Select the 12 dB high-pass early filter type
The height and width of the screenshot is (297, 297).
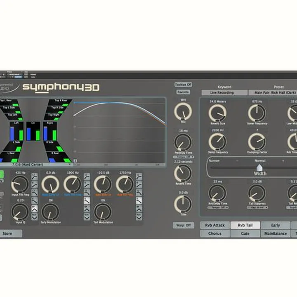[87, 177]
